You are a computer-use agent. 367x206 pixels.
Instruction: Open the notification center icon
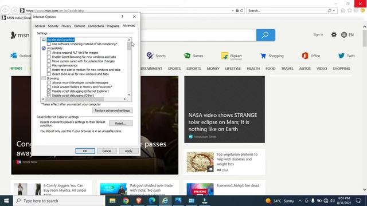tap(358, 201)
